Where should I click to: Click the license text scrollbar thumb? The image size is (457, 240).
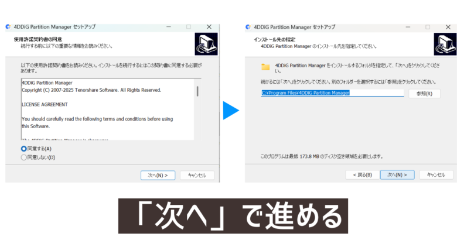tap(197, 91)
